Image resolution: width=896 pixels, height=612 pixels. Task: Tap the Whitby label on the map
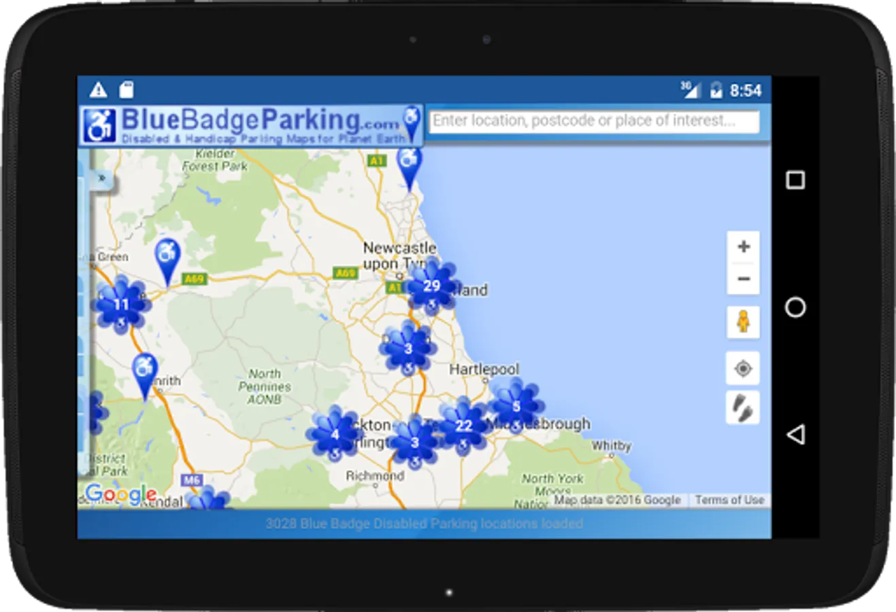tap(611, 446)
